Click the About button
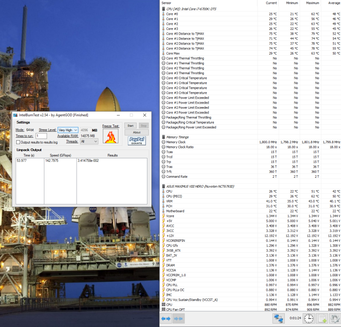This screenshot has height=327, width=341. (136, 132)
